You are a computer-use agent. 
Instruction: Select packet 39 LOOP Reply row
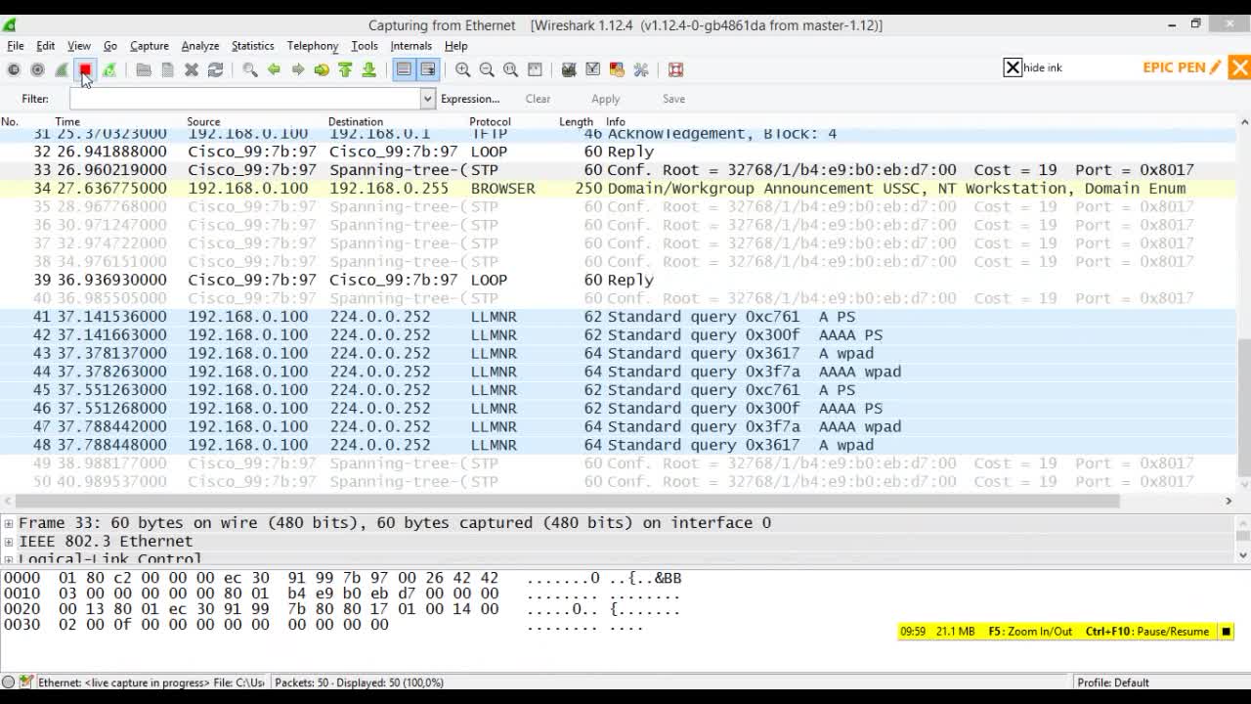pyautogui.click(x=619, y=280)
